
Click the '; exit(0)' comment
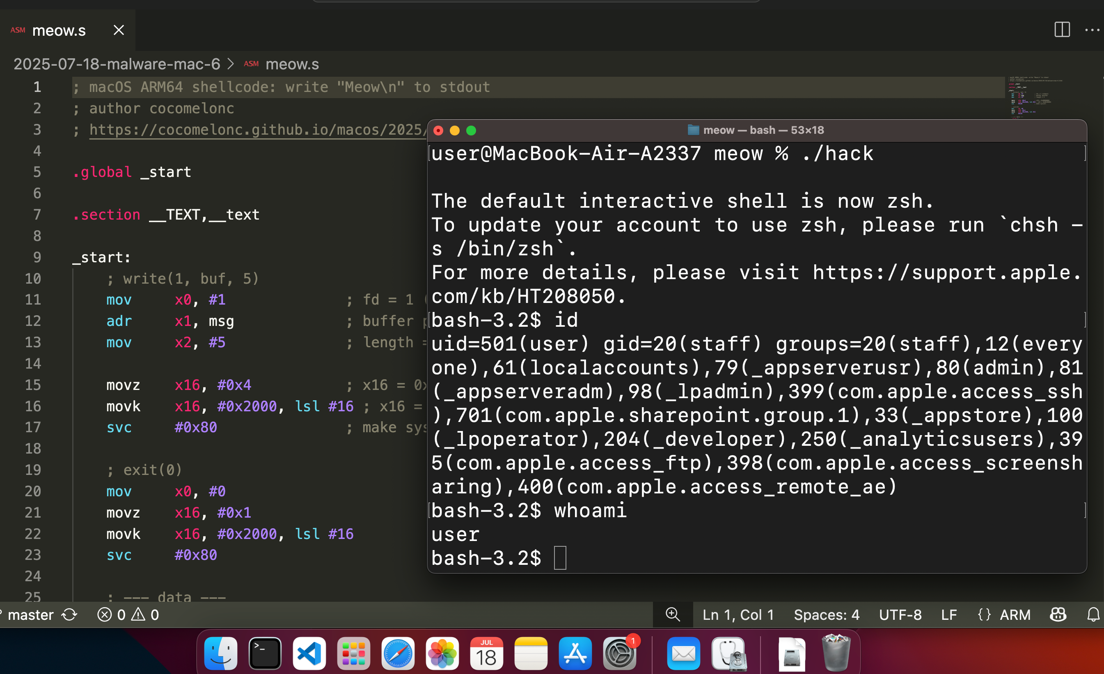144,470
